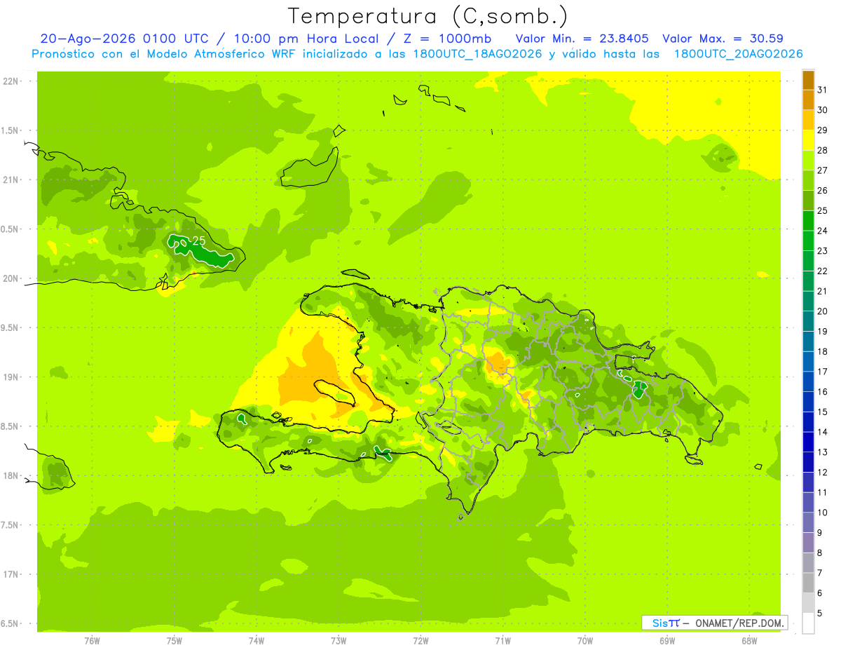Click the 6–7 gray legend swatch
The width and height of the screenshot is (841, 650).
click(x=808, y=583)
